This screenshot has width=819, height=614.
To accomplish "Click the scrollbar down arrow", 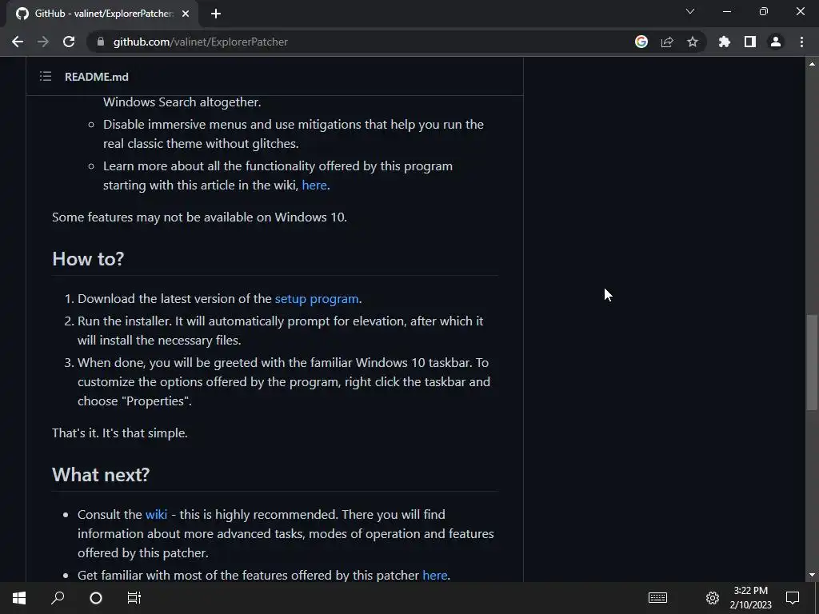I will (812, 575).
